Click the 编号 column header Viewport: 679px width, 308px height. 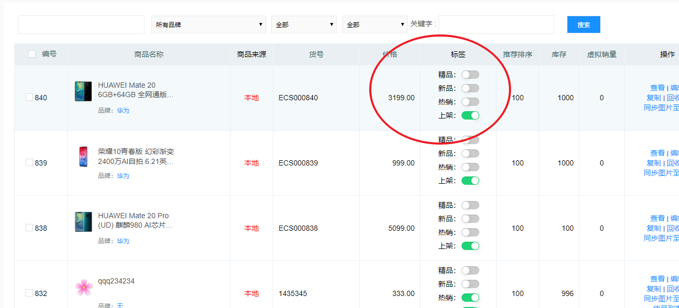[x=50, y=54]
